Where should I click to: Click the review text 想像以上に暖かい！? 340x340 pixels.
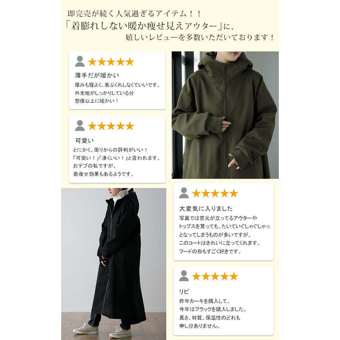97,101
